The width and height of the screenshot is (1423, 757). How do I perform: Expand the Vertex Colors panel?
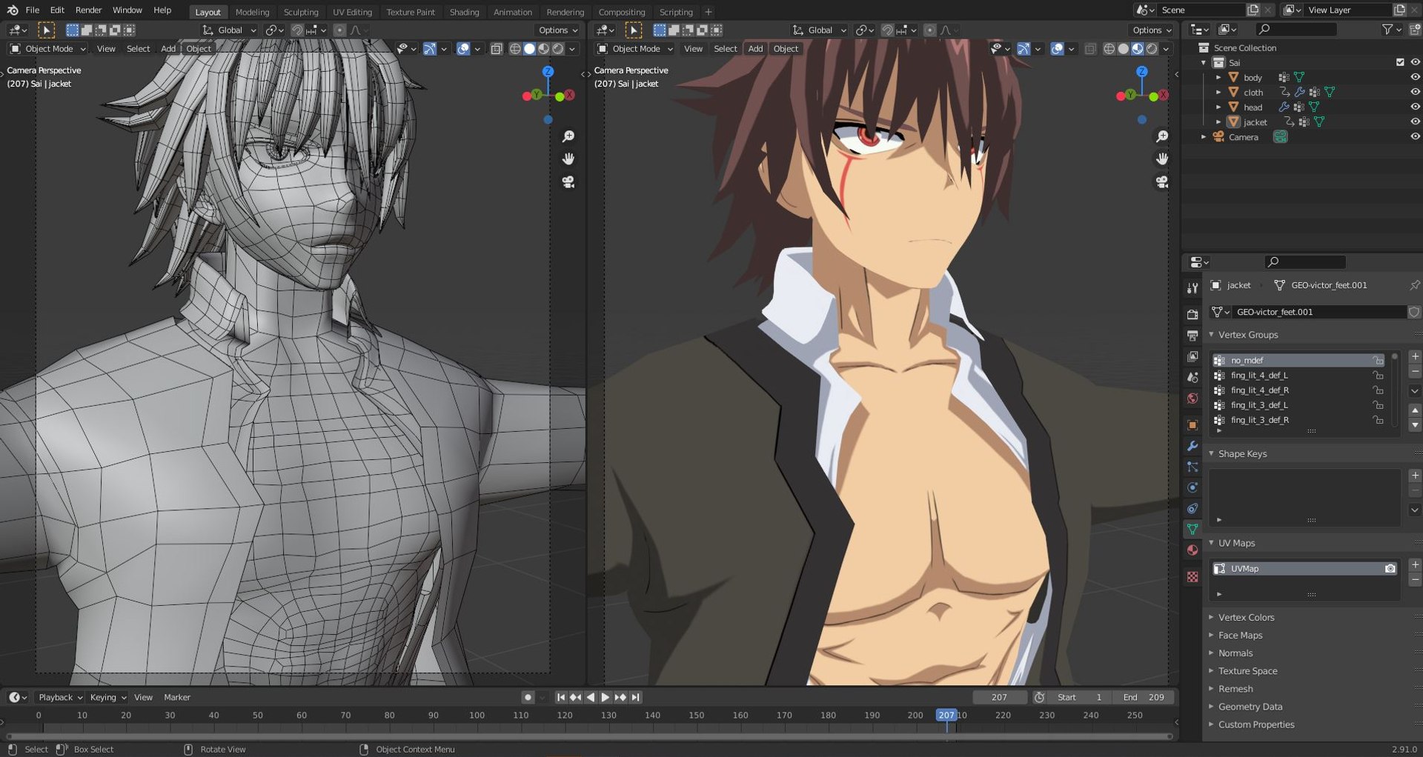(1246, 617)
